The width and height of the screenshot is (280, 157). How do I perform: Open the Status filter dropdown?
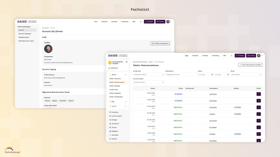click(246, 75)
